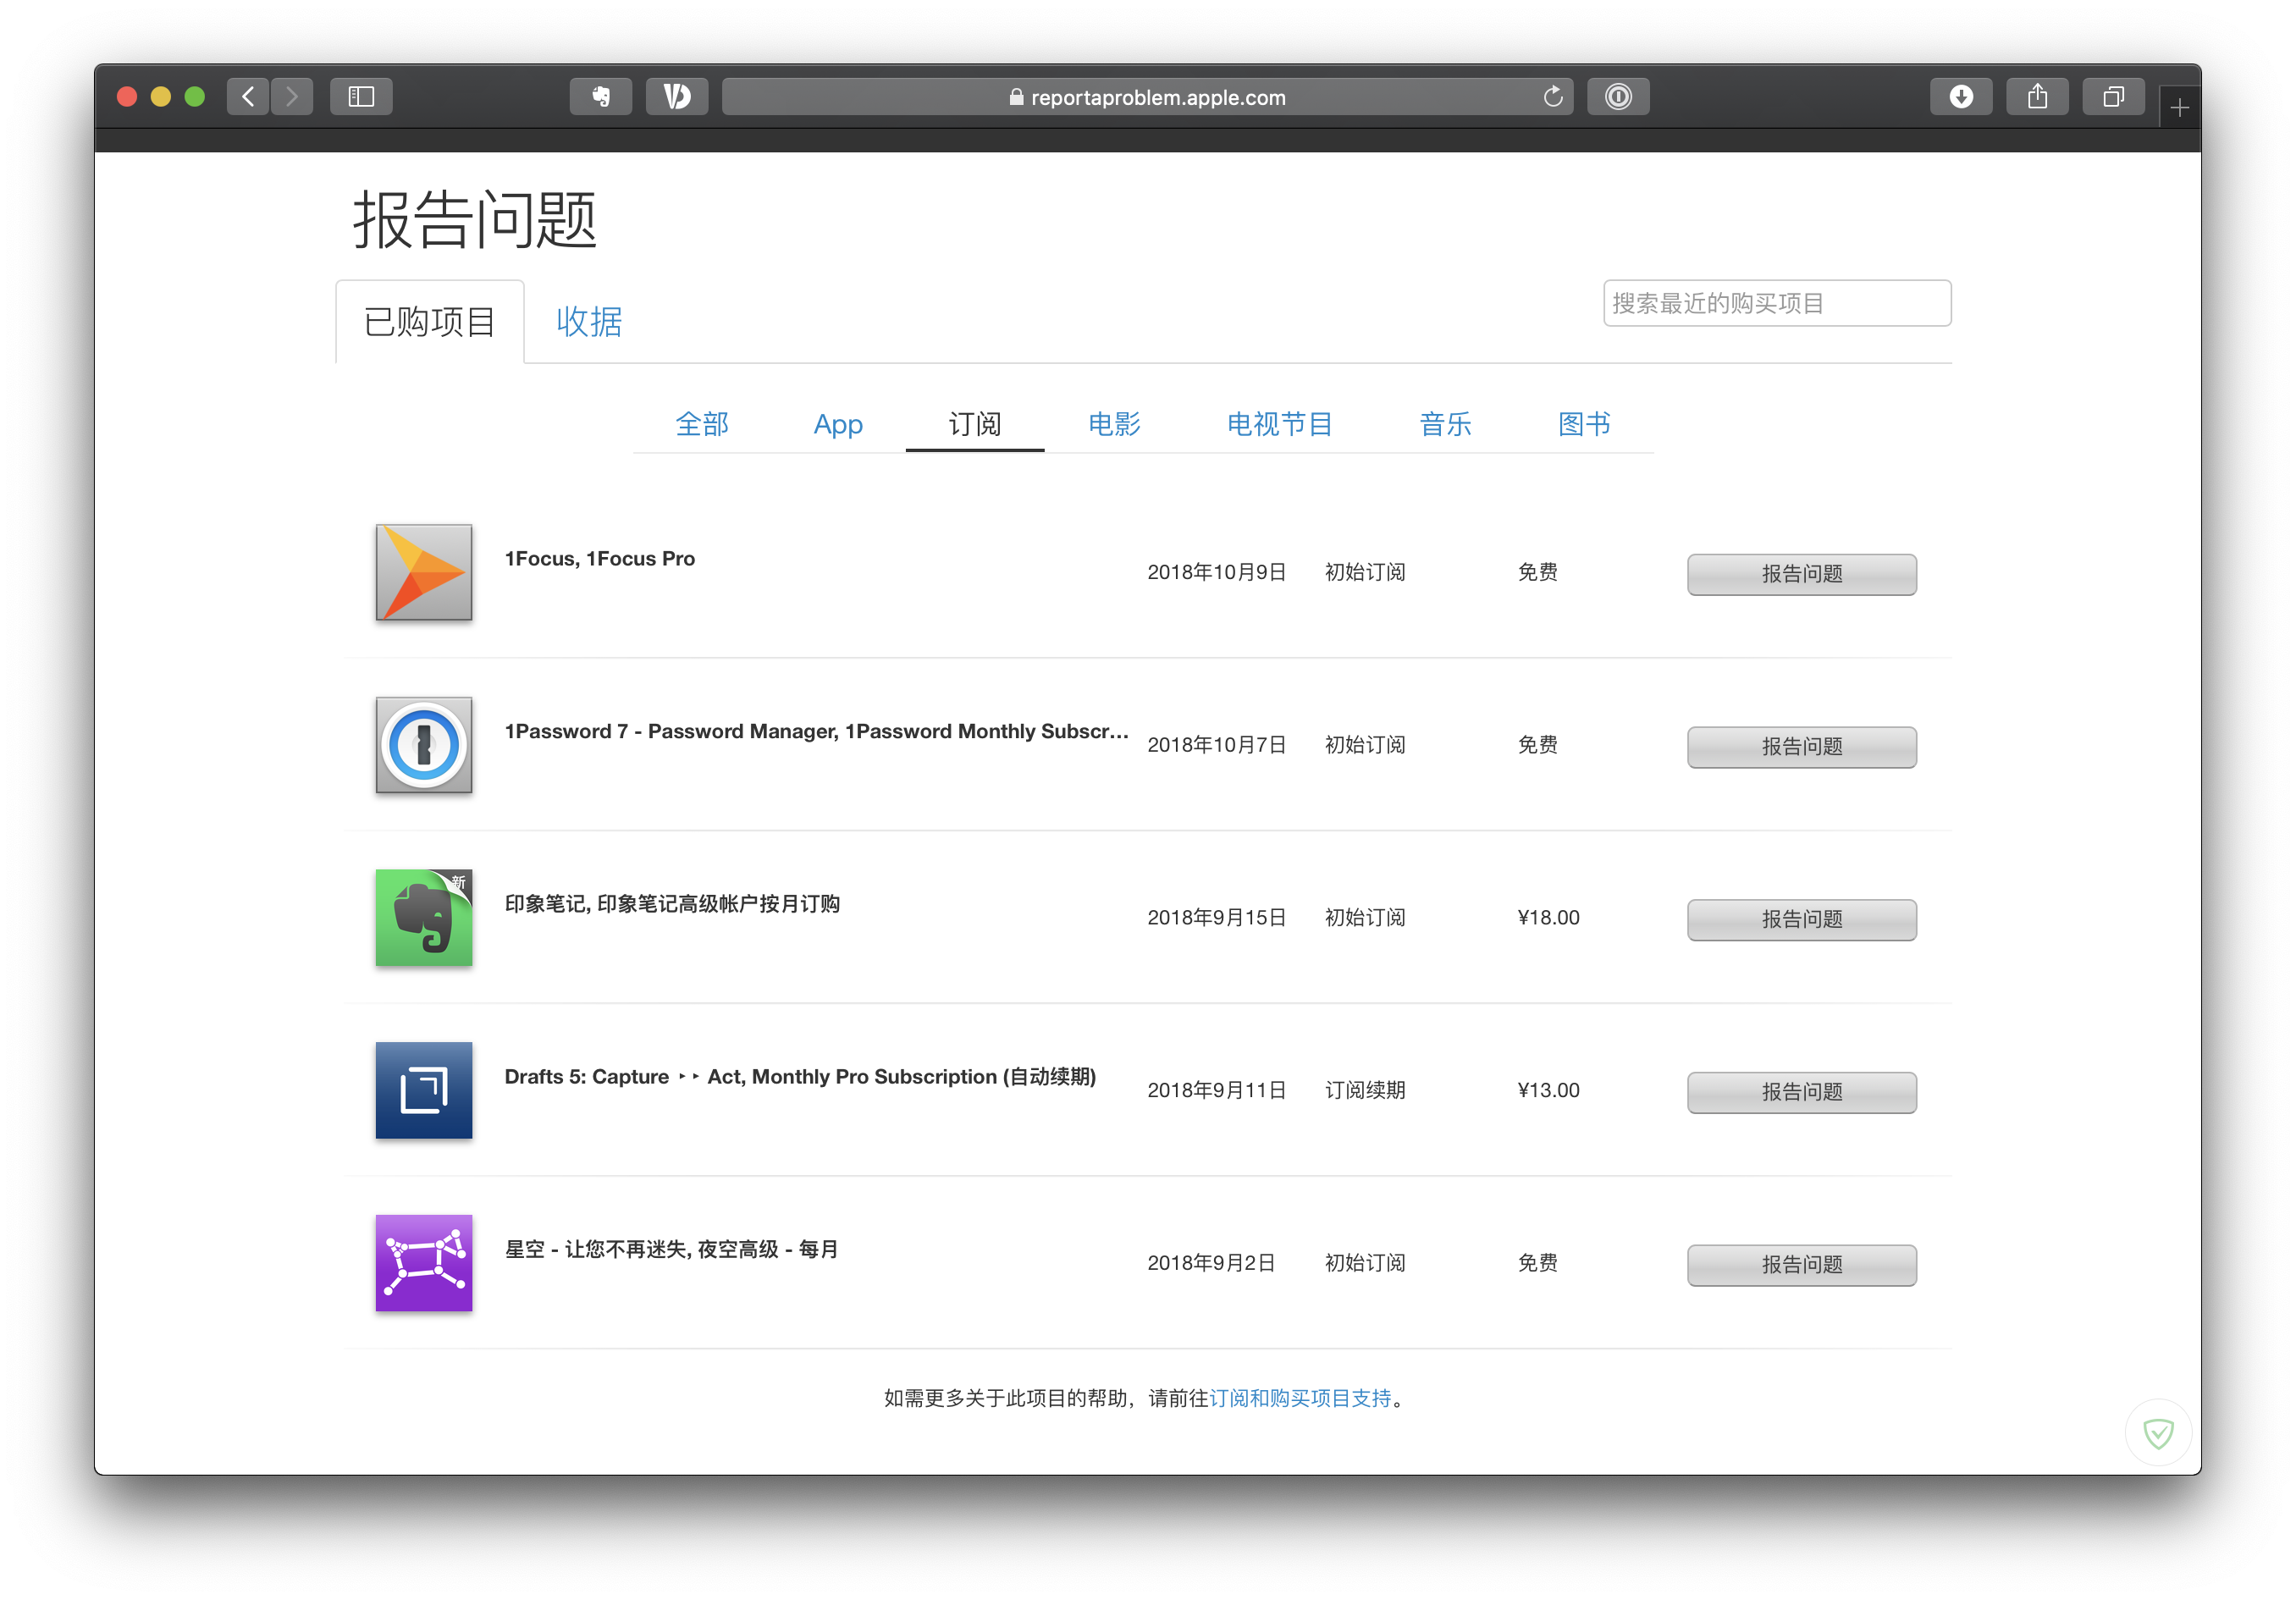This screenshot has width=2296, height=1600.
Task: Click the Vimari extension toolbar icon
Action: click(x=677, y=97)
